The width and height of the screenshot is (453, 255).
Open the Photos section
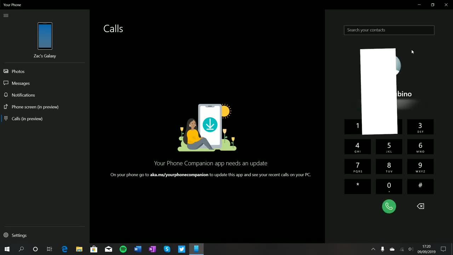pos(45,72)
